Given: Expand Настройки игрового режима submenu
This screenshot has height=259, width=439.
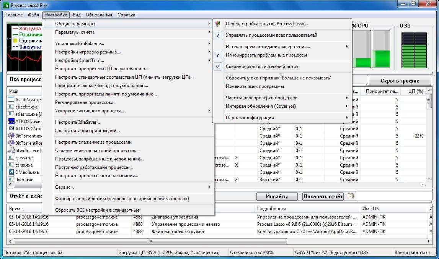Looking at the screenshot, I should tap(129, 52).
